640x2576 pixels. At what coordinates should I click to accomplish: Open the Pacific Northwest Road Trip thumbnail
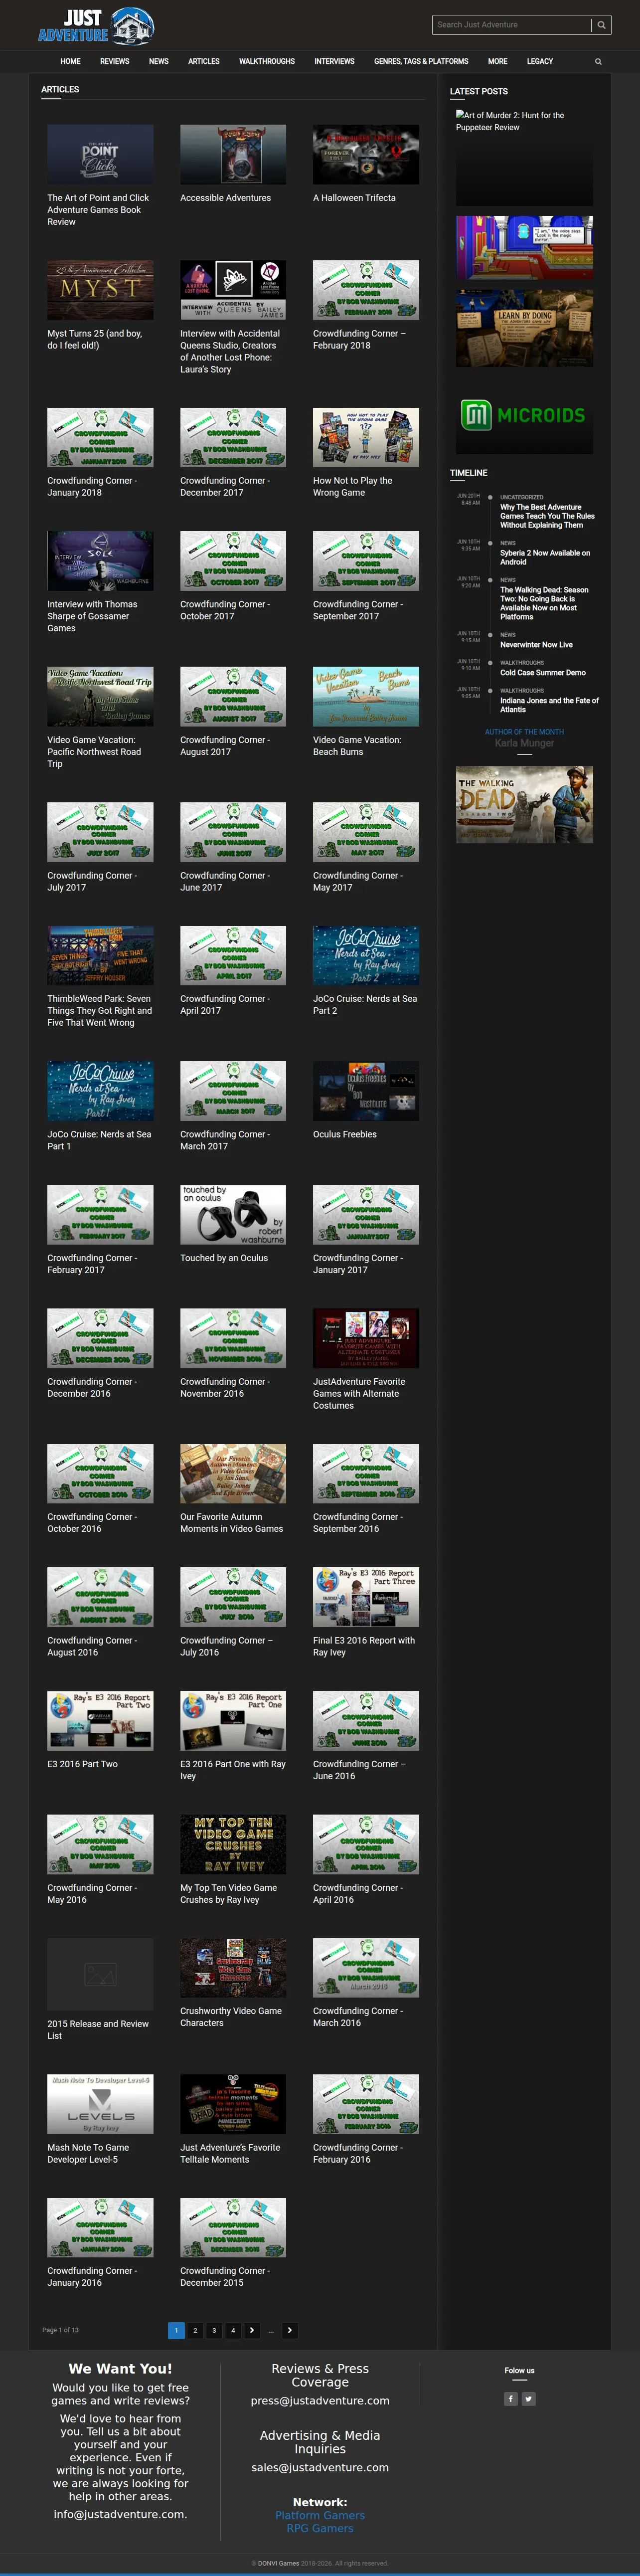click(100, 696)
